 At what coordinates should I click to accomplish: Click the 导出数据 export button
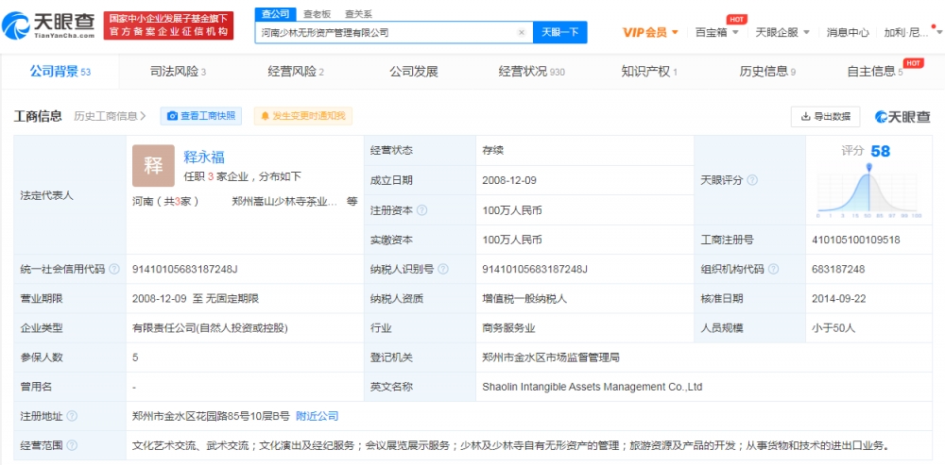click(x=825, y=117)
